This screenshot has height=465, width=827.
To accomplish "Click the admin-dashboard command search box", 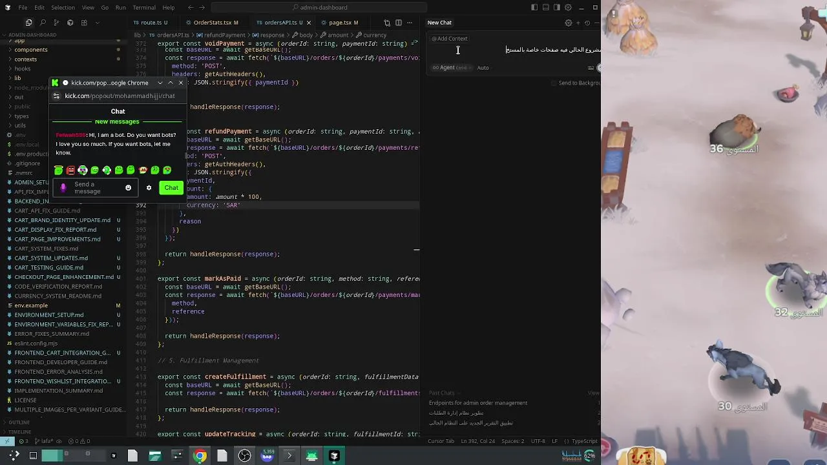I will click(320, 7).
